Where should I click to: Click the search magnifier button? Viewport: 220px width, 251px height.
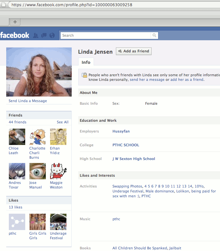154,35
